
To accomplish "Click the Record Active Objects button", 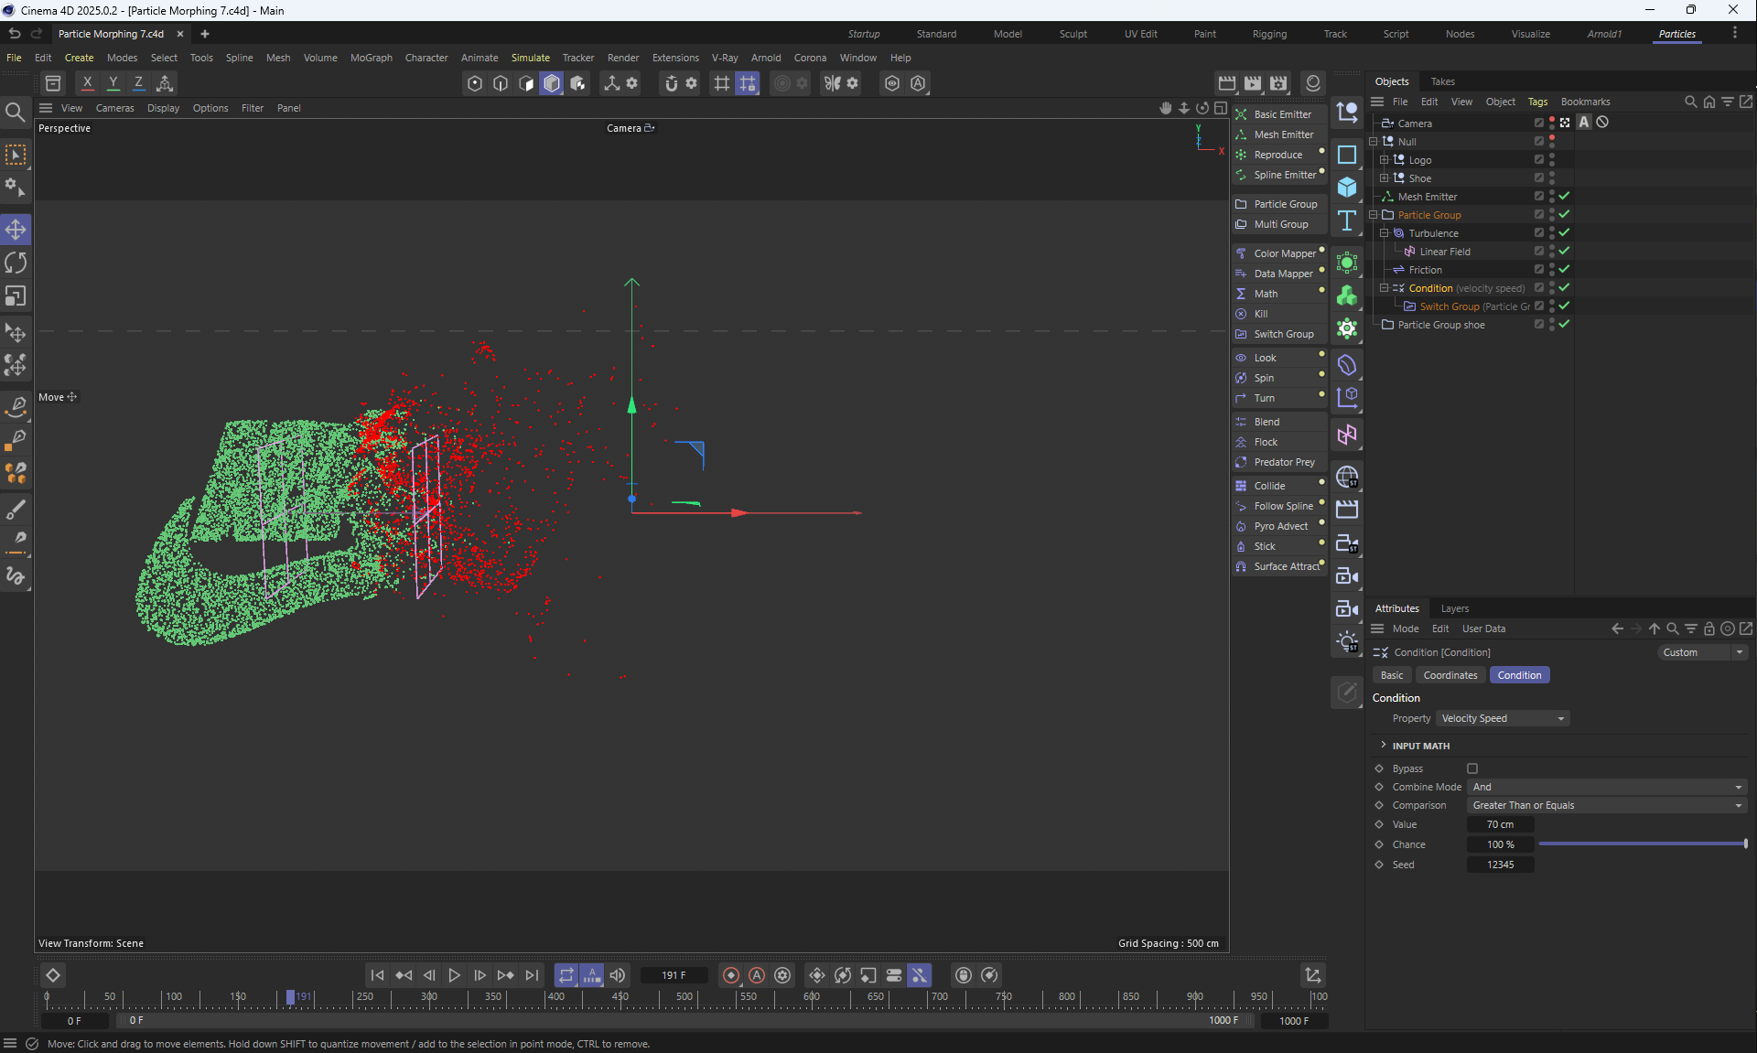I will 731,975.
